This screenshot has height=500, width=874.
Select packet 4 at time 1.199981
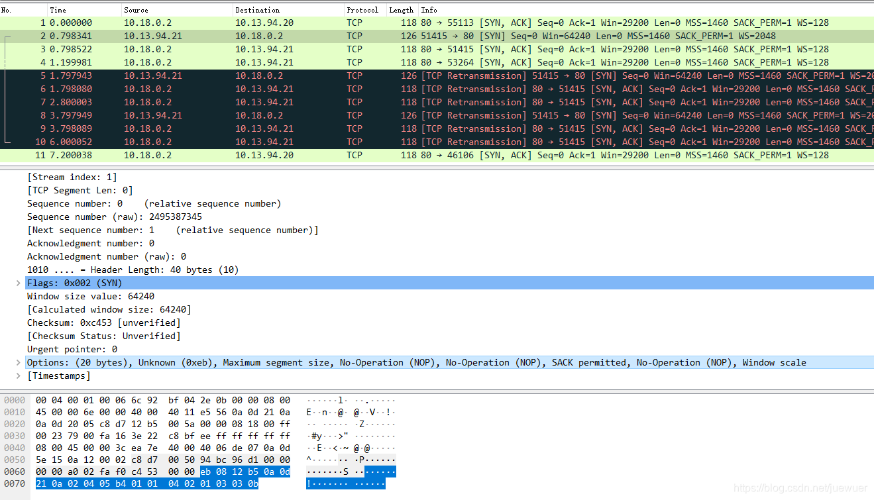point(437,62)
